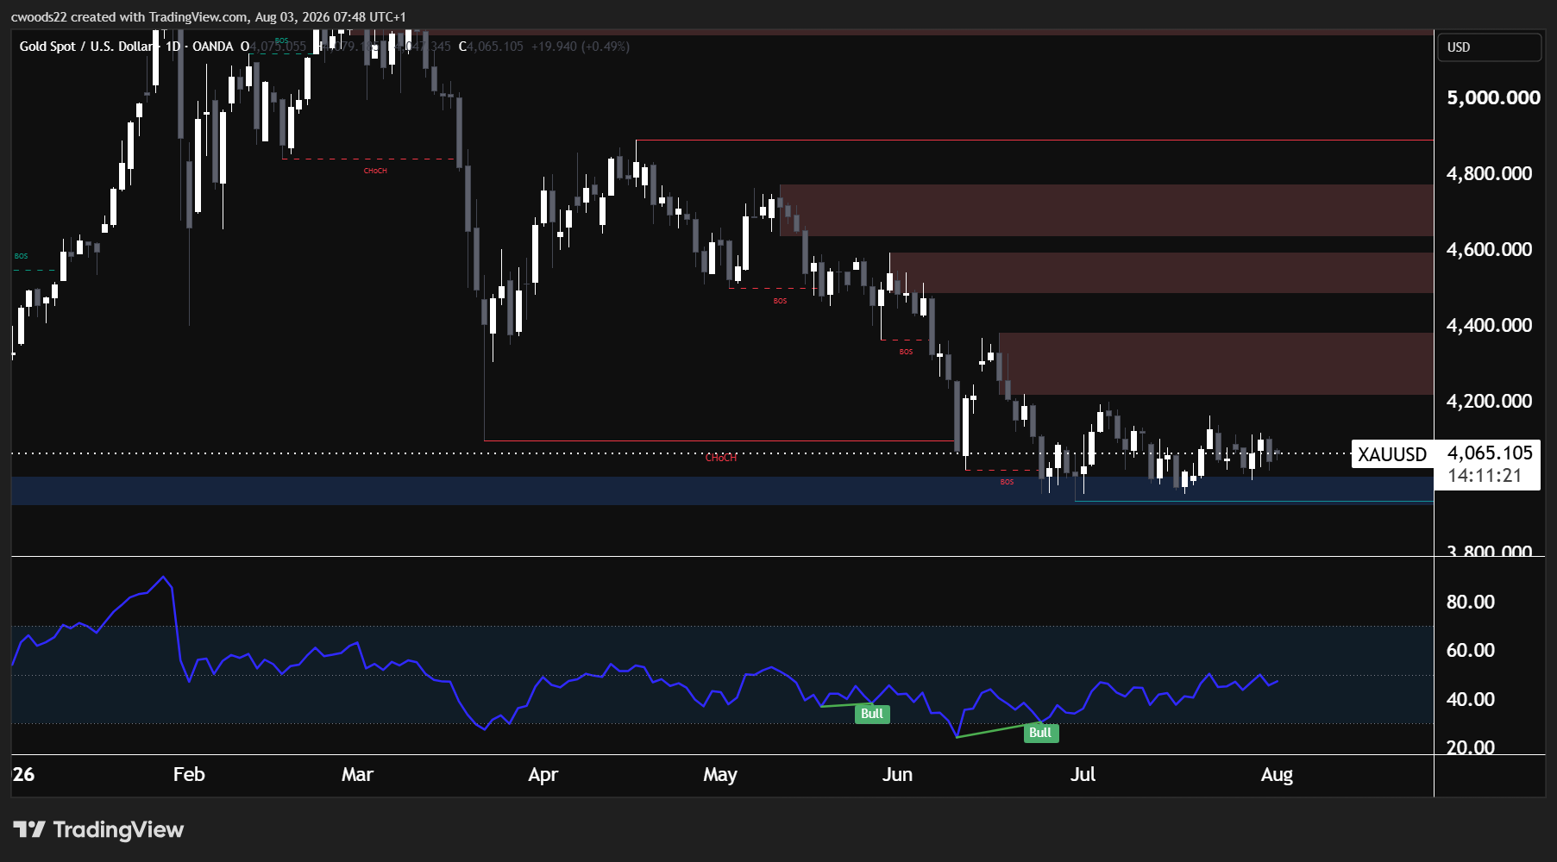
Task: Click the 5,000.000 price axis label
Action: click(x=1493, y=97)
